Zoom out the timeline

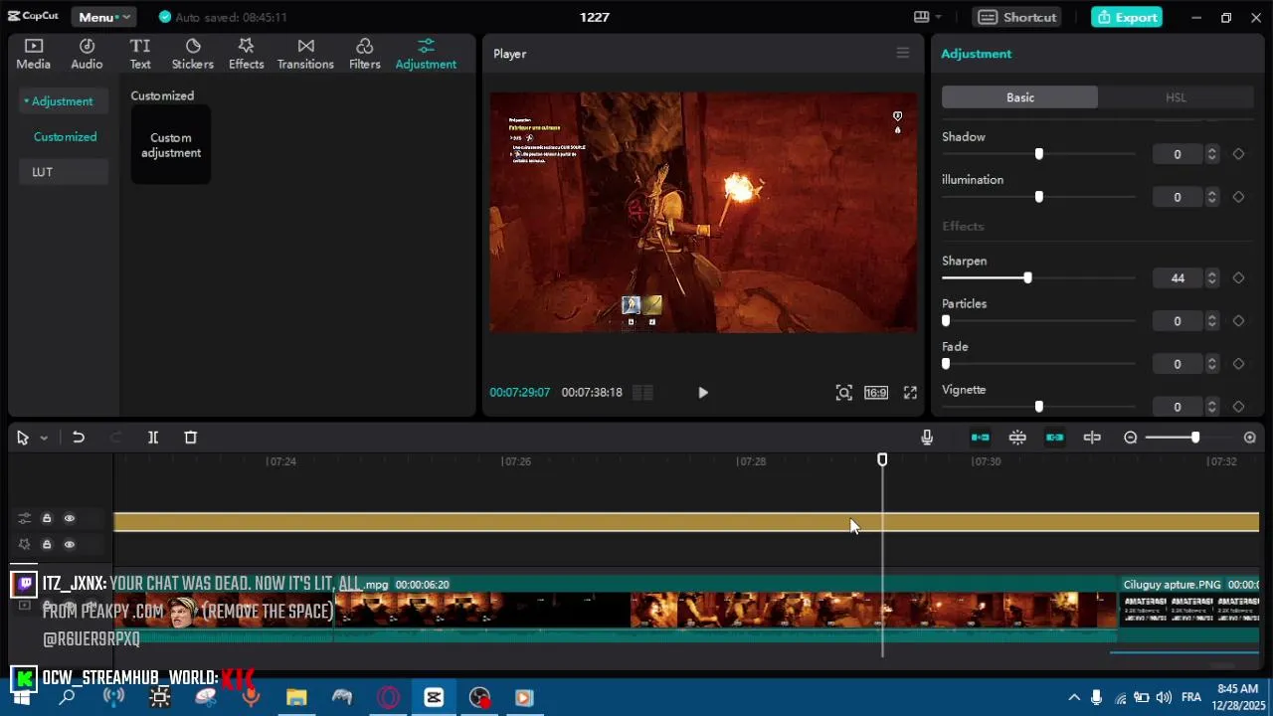coord(1131,438)
